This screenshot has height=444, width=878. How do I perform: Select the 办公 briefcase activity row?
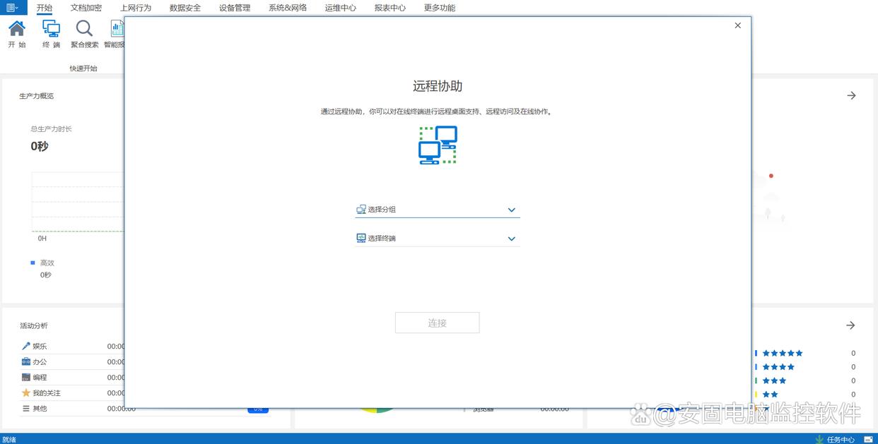coord(40,362)
